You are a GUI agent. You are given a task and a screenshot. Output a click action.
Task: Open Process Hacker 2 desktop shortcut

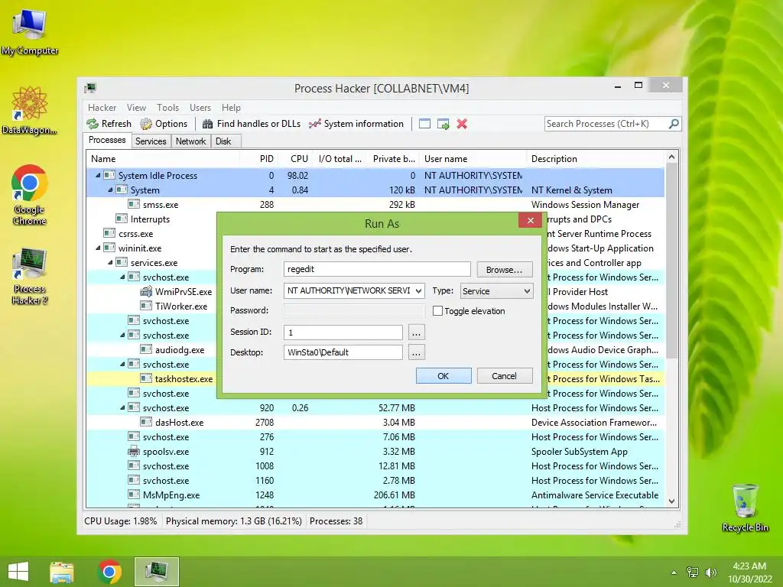pyautogui.click(x=30, y=276)
